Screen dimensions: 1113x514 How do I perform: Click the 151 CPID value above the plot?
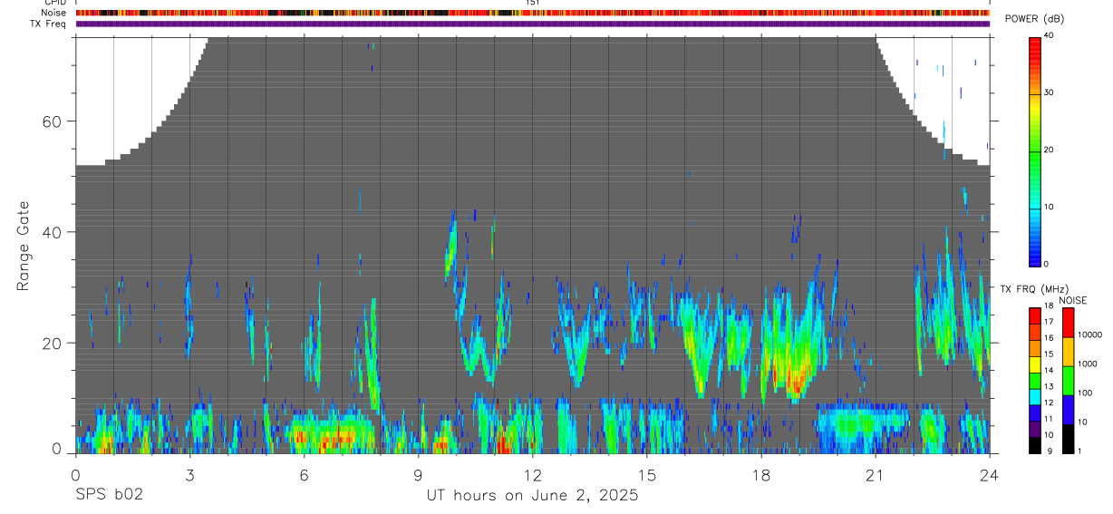click(533, 3)
